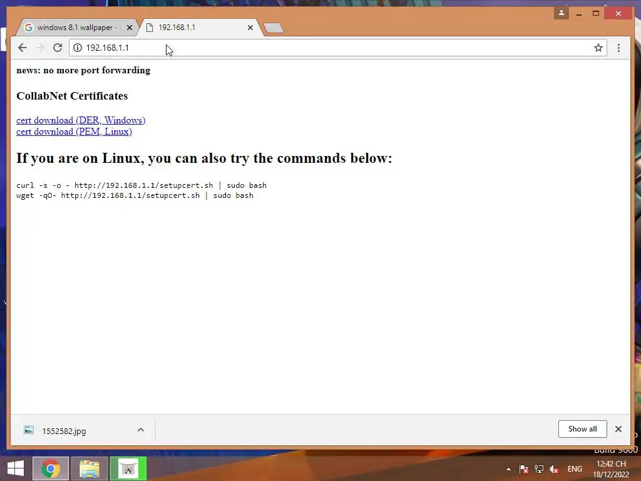
Task: Click the curl setupcert.sh command line
Action: [141, 185]
